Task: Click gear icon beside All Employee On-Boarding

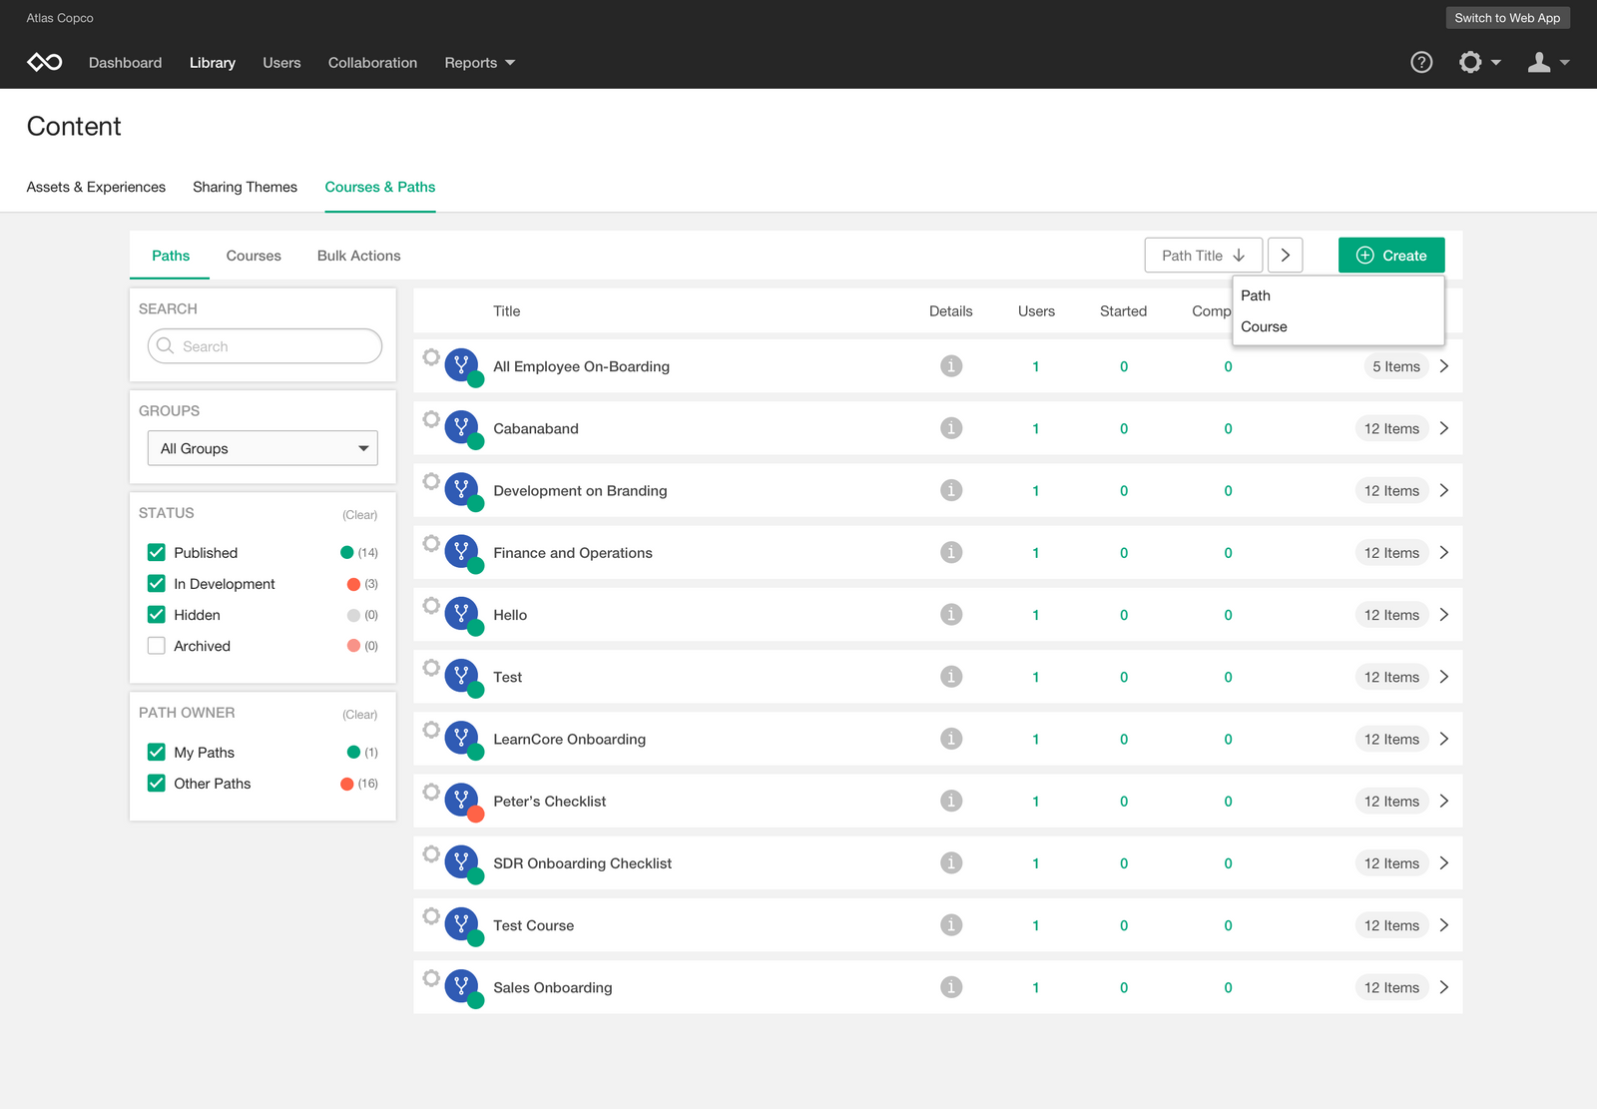Action: [431, 357]
